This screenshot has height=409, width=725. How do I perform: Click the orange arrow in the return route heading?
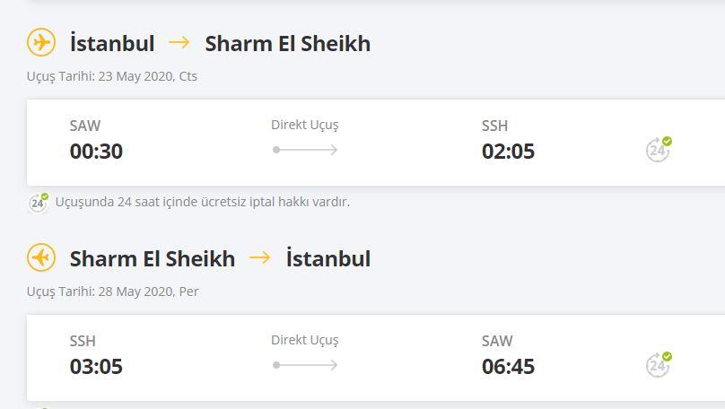[x=260, y=257]
